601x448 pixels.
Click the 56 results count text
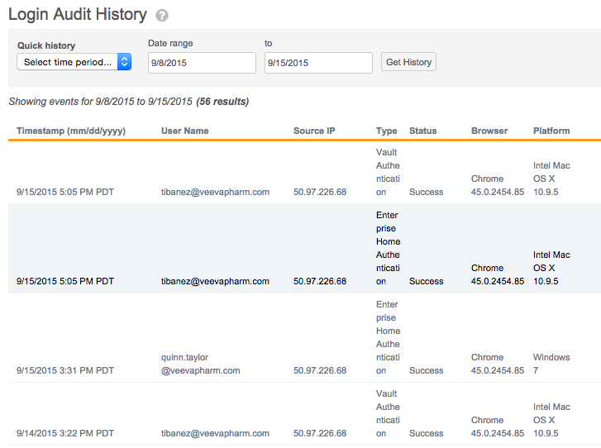tap(222, 102)
